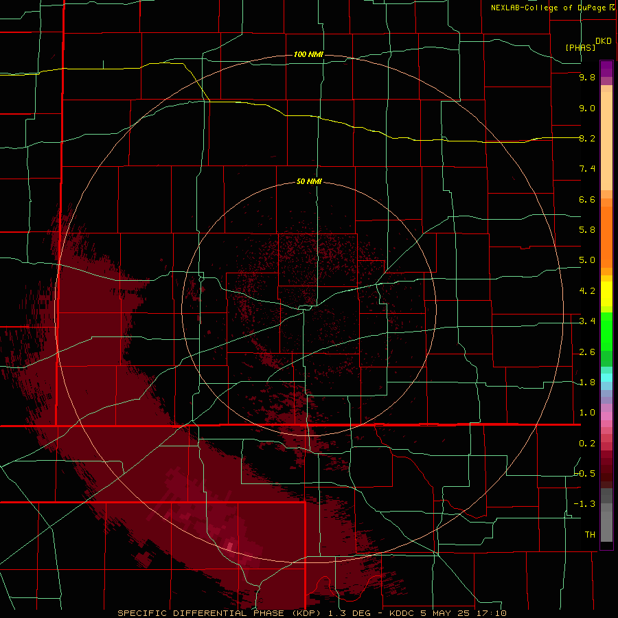The image size is (618, 618).
Task: Click the SPECIFIC DIFFERENTIAL PHASE caption text
Action: tap(201, 613)
